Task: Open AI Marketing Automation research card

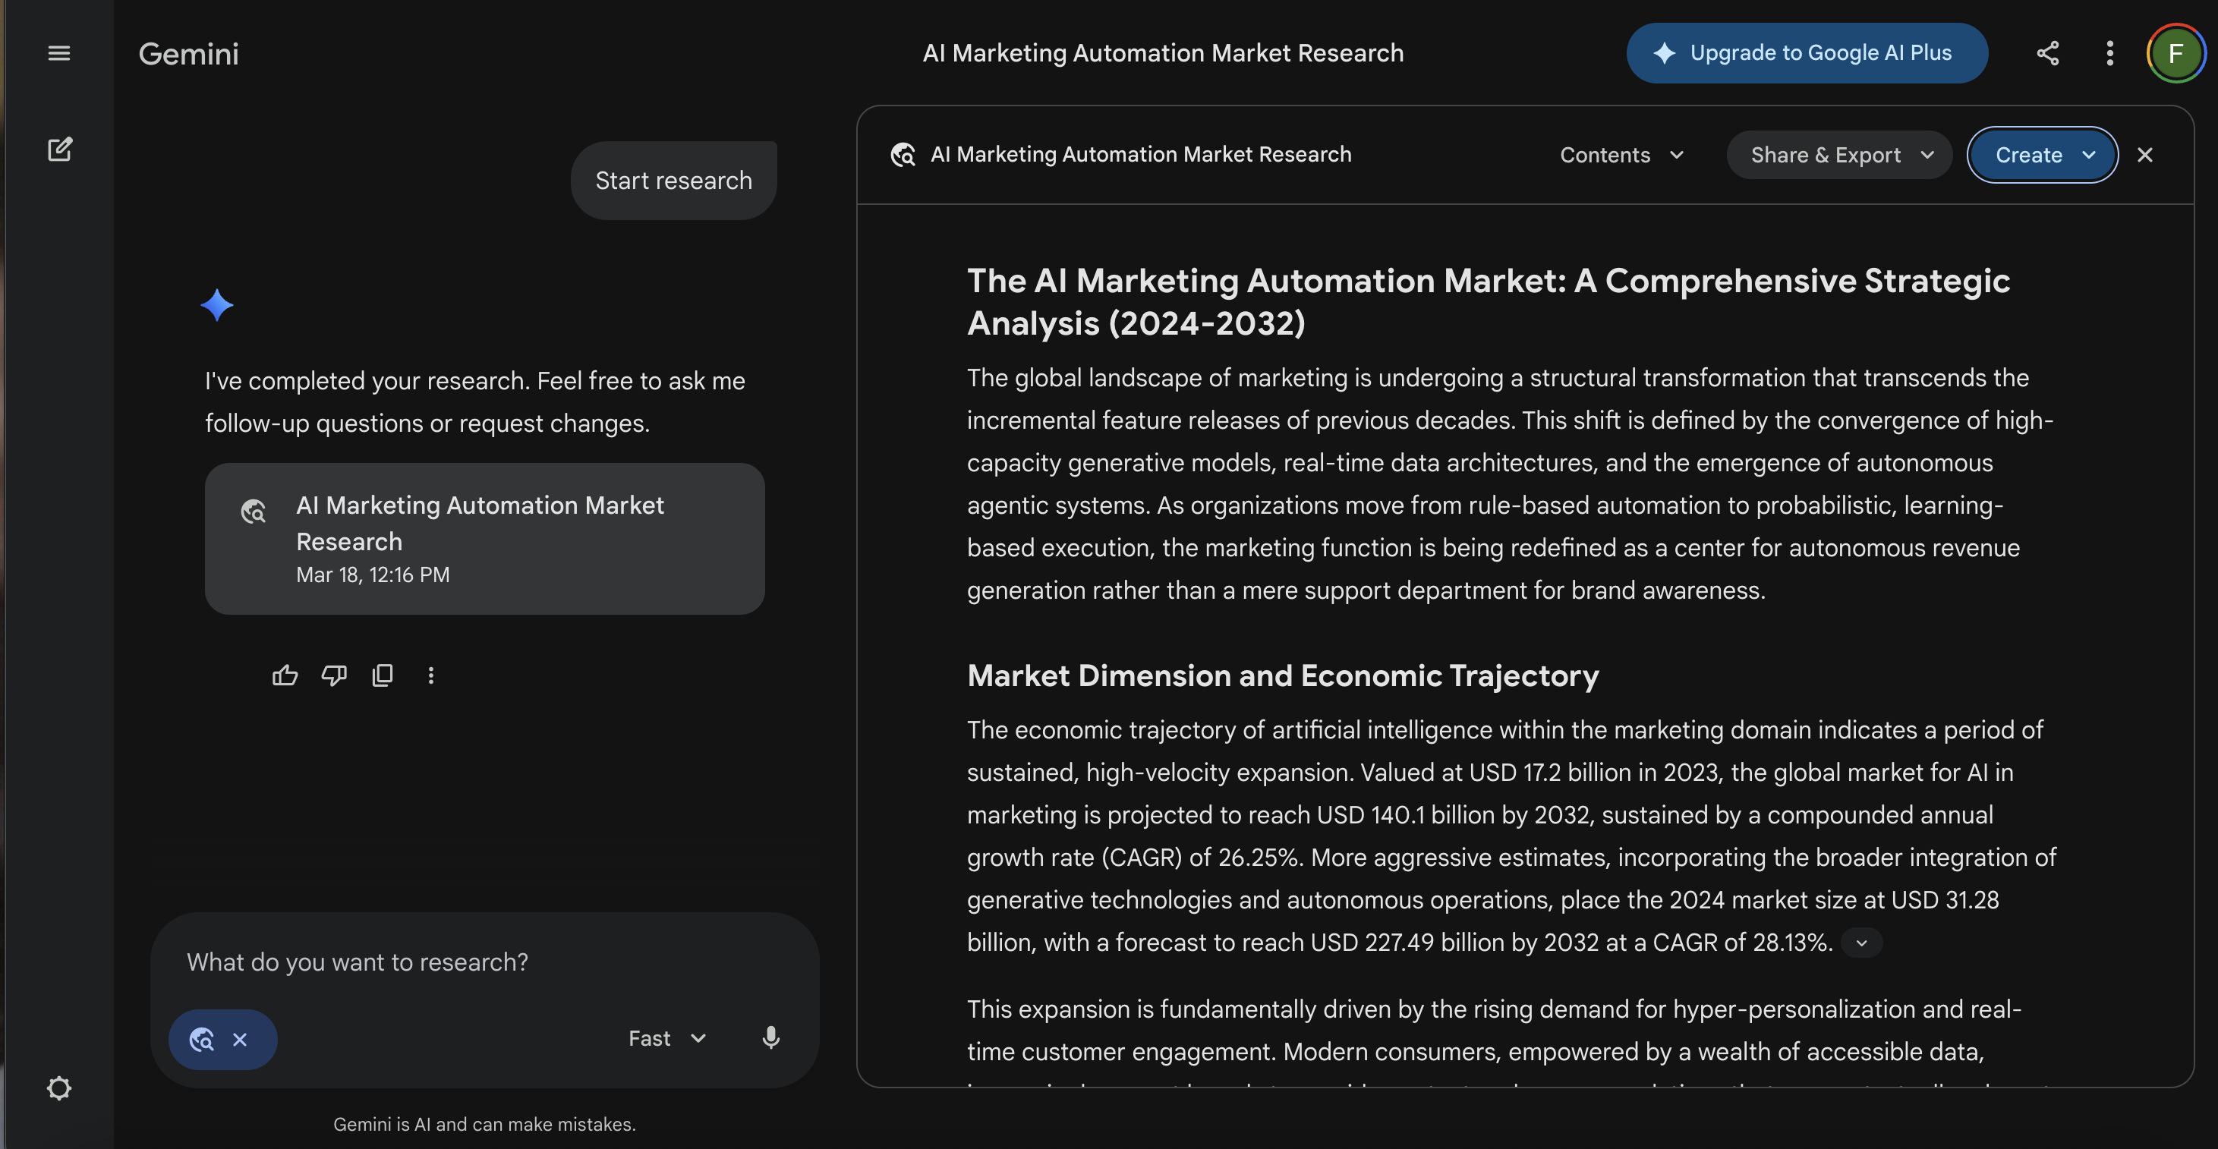Action: (484, 539)
